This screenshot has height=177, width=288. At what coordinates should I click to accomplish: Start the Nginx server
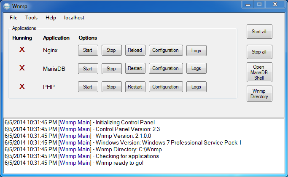click(88, 50)
